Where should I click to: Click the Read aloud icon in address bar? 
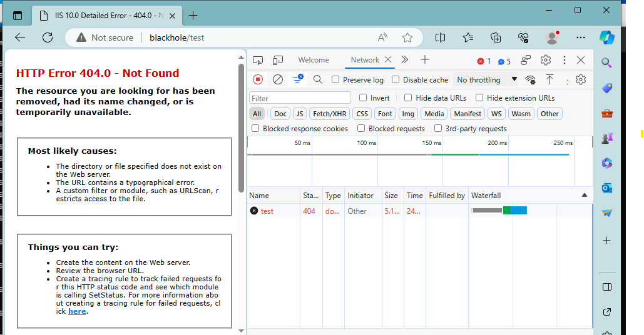[382, 37]
